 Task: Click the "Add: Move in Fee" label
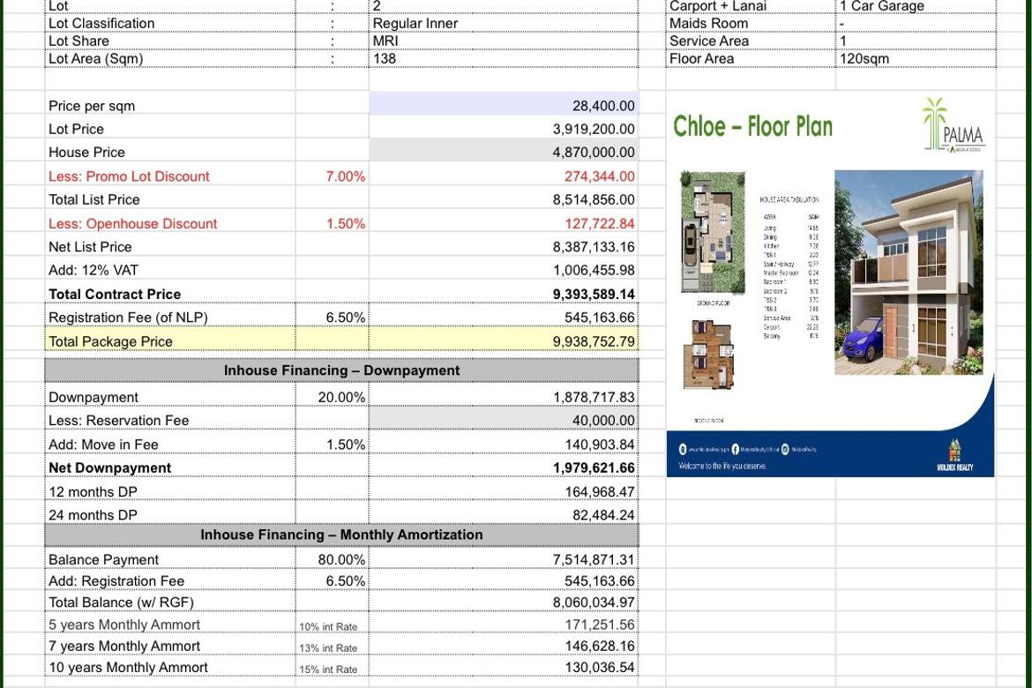pos(103,445)
